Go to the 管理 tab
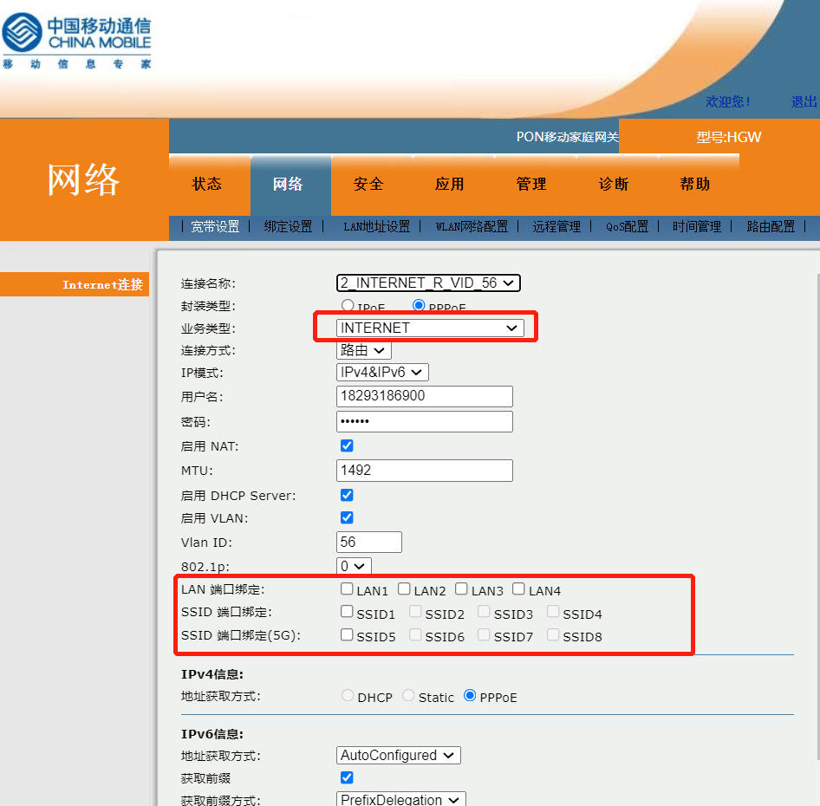This screenshot has height=806, width=820. 531,184
